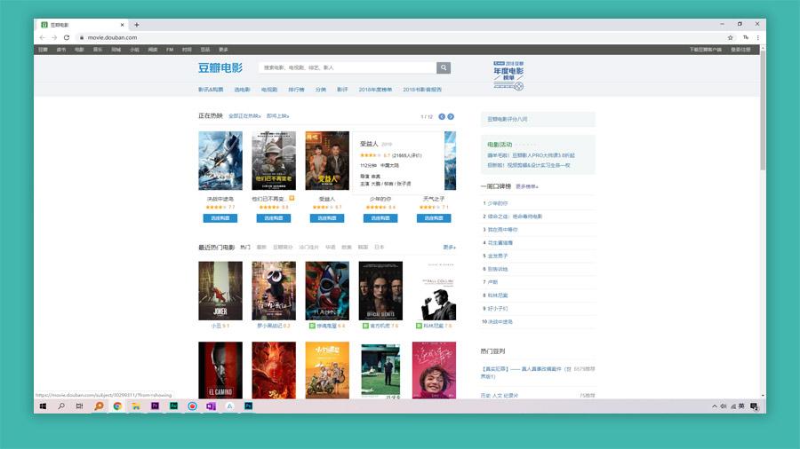Open Chrome from the taskbar

[x=117, y=406]
